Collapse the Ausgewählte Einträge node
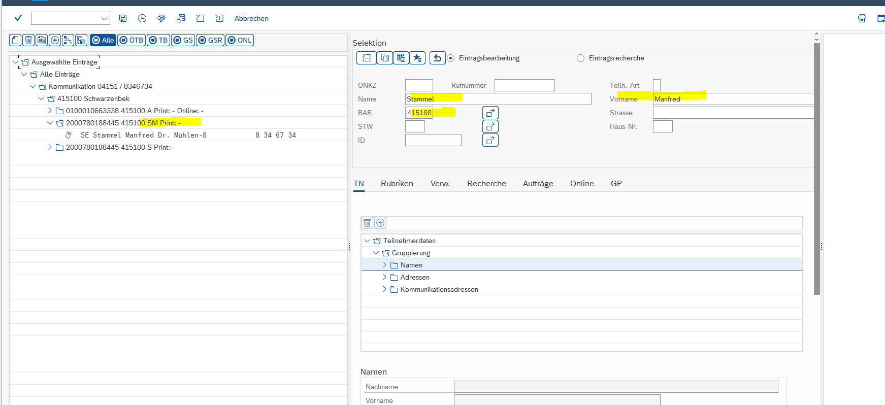This screenshot has height=405, width=885. pos(15,62)
